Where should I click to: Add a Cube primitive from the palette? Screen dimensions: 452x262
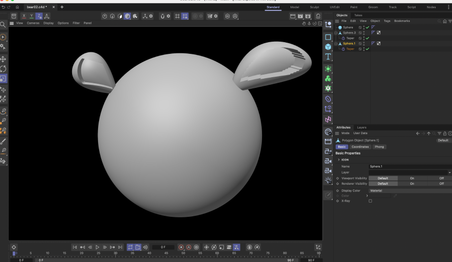click(x=328, y=47)
